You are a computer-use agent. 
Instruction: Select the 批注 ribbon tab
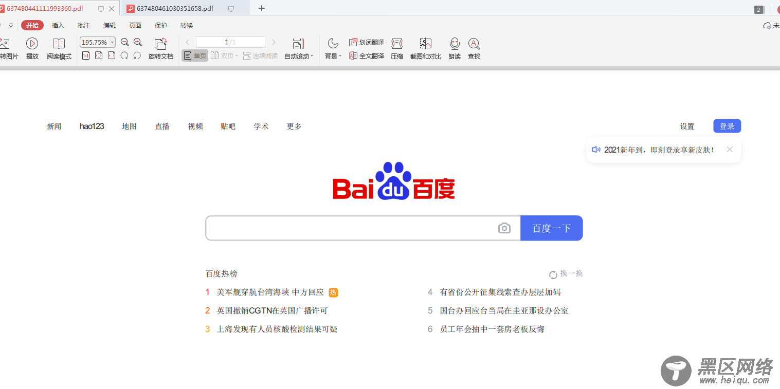click(84, 25)
